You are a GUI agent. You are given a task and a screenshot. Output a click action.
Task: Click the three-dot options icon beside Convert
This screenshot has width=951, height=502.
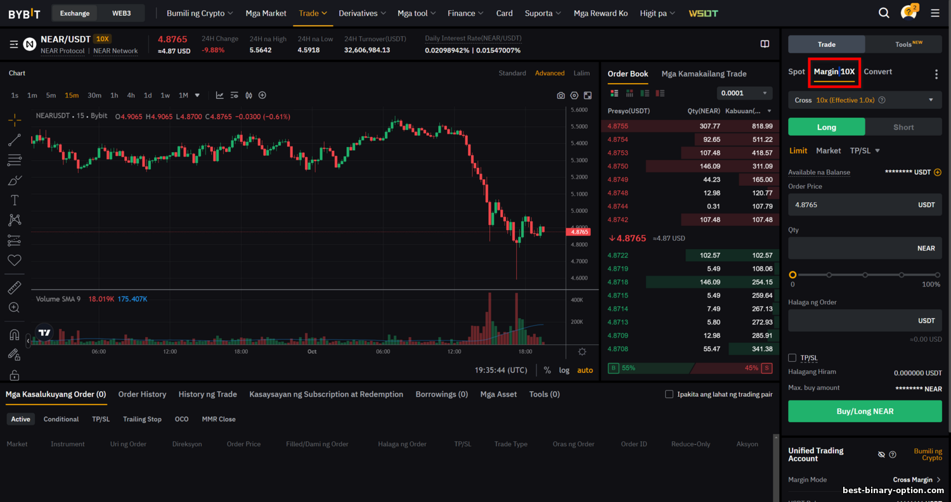tap(936, 74)
